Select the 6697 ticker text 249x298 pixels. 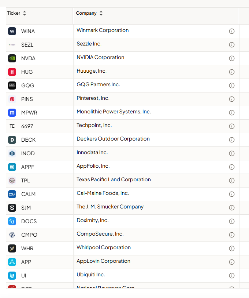27,126
